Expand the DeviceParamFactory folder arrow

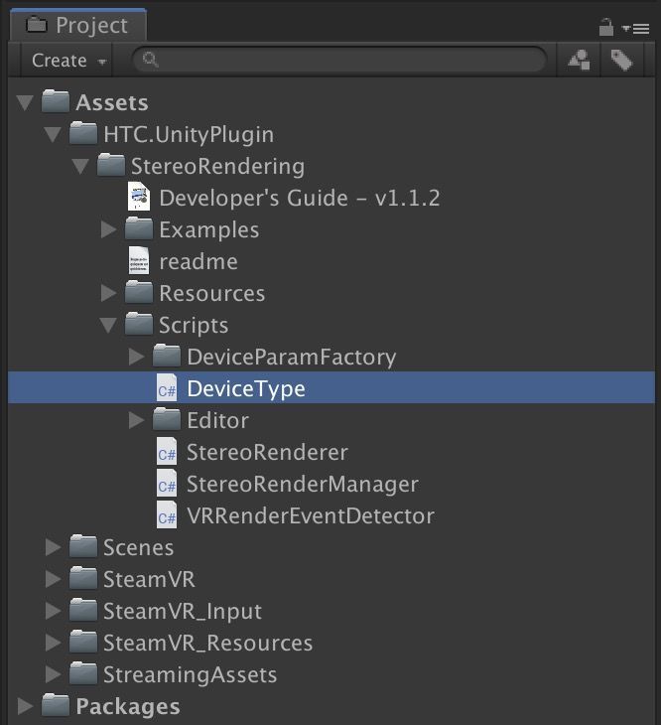(x=137, y=357)
